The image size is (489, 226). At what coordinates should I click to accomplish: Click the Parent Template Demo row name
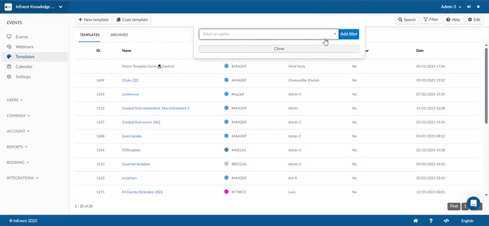[x=148, y=67]
